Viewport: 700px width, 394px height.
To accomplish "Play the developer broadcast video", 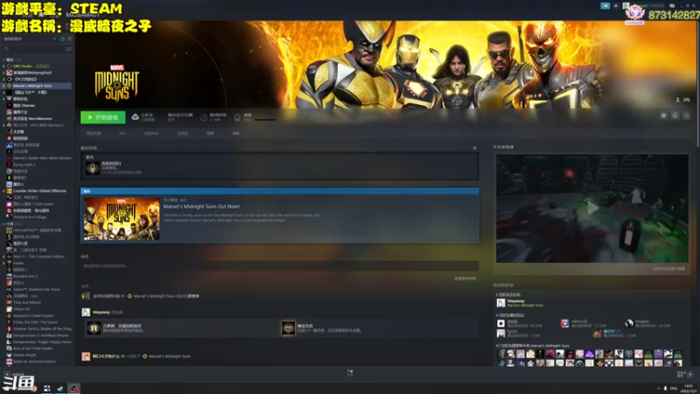I will (592, 208).
